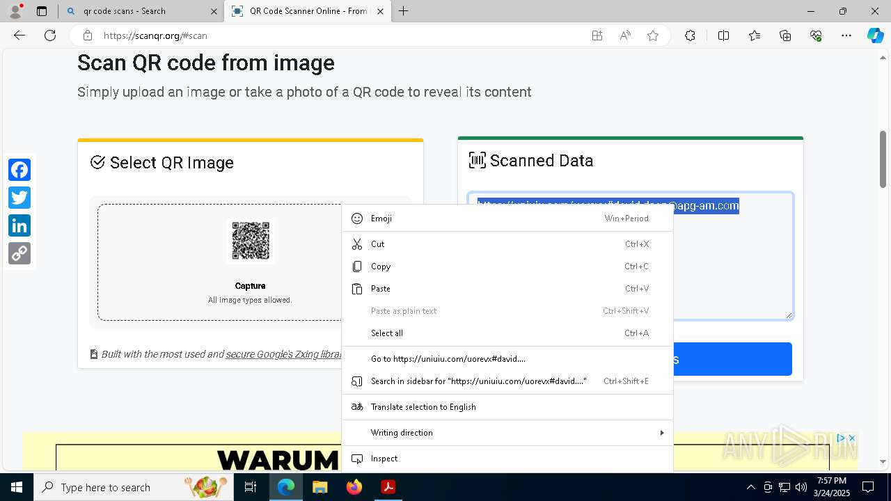Open the Favorites list icon
891x501 pixels.
tap(755, 35)
